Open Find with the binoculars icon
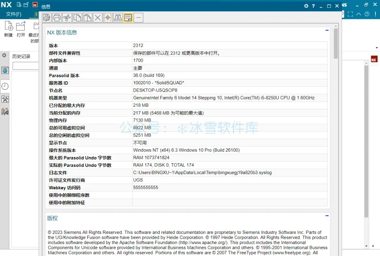 [118, 18]
